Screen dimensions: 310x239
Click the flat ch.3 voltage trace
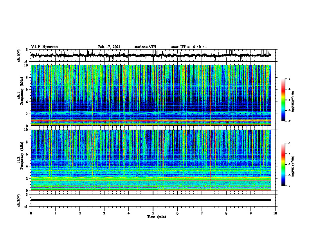coord(151,200)
